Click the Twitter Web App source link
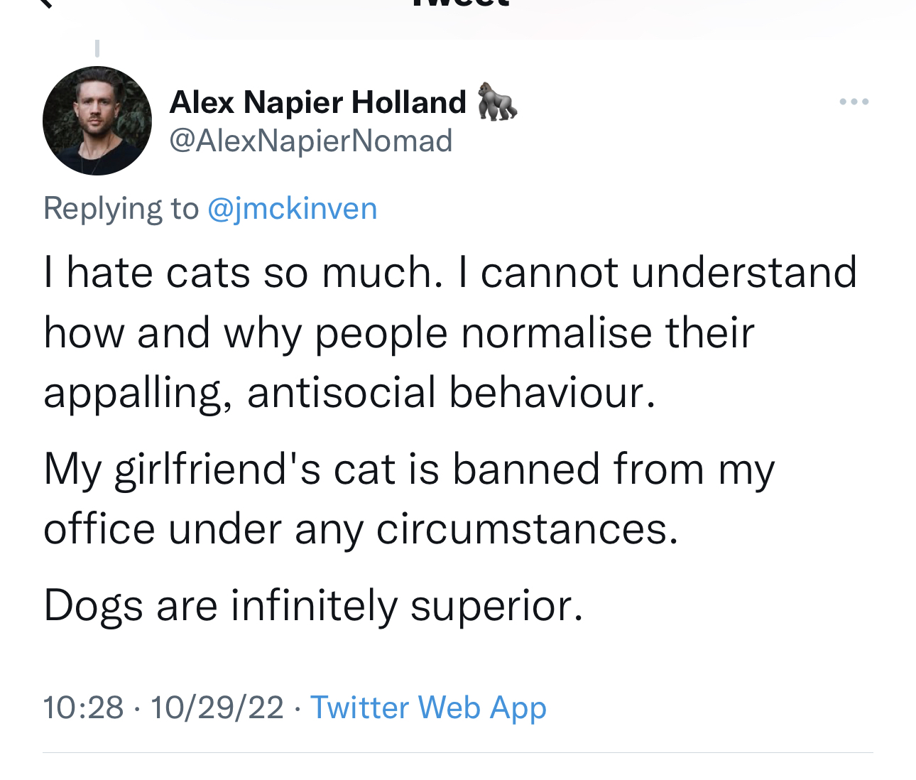The width and height of the screenshot is (916, 780). [x=428, y=708]
